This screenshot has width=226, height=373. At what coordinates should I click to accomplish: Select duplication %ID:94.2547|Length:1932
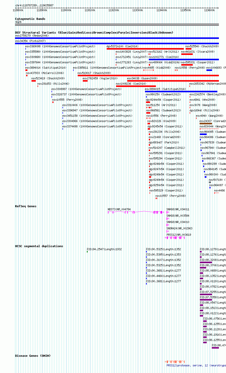click(x=104, y=249)
